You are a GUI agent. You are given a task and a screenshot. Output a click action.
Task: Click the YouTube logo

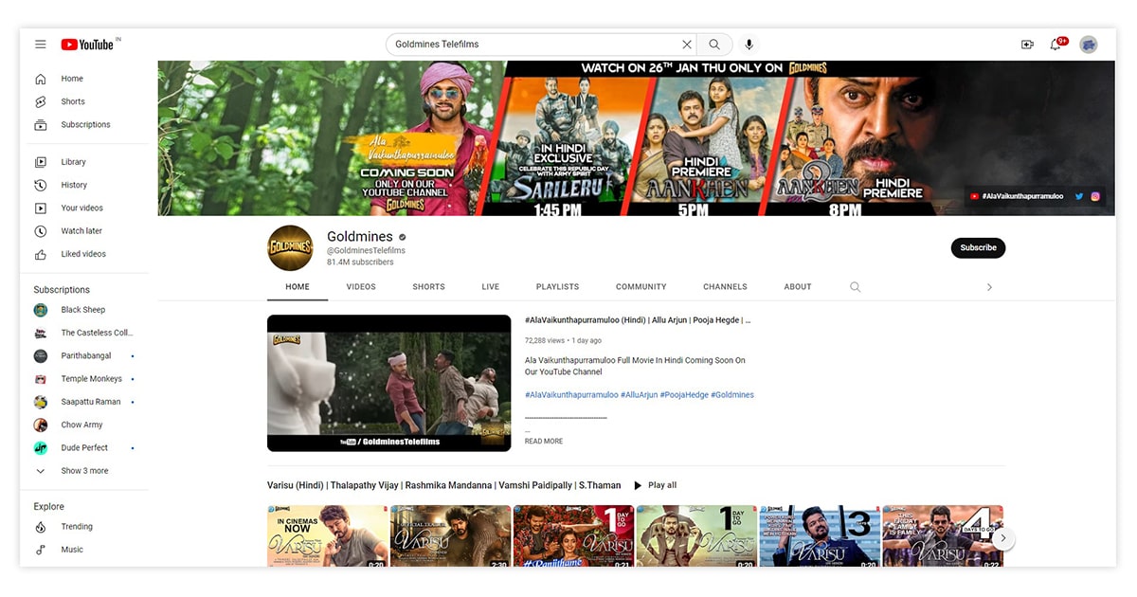click(87, 45)
